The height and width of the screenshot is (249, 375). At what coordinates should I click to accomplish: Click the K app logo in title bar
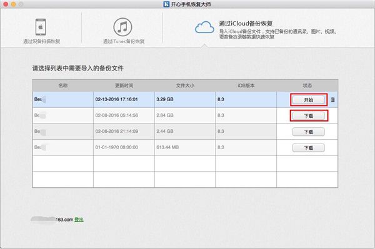click(x=166, y=4)
